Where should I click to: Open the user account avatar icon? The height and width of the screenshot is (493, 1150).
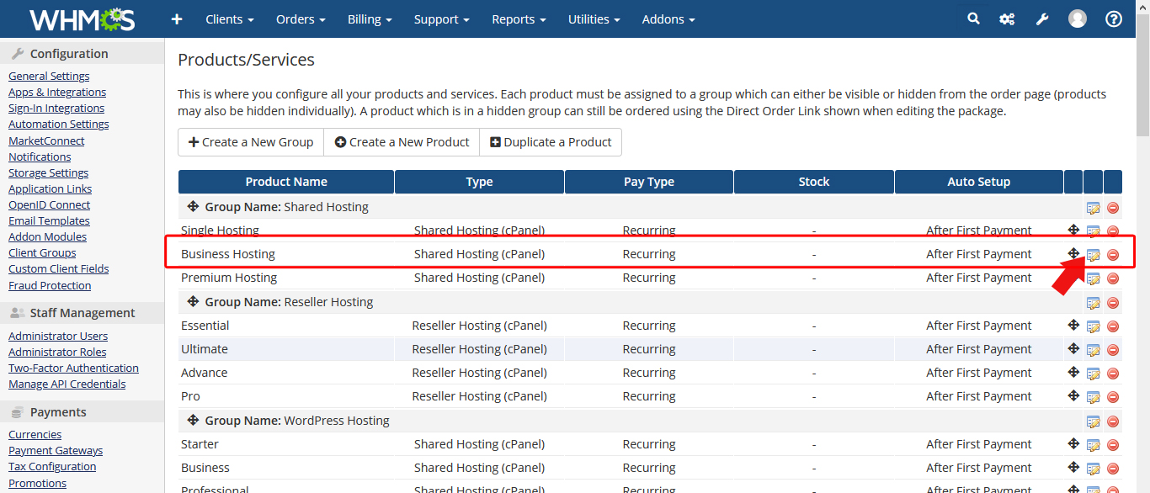pos(1078,19)
